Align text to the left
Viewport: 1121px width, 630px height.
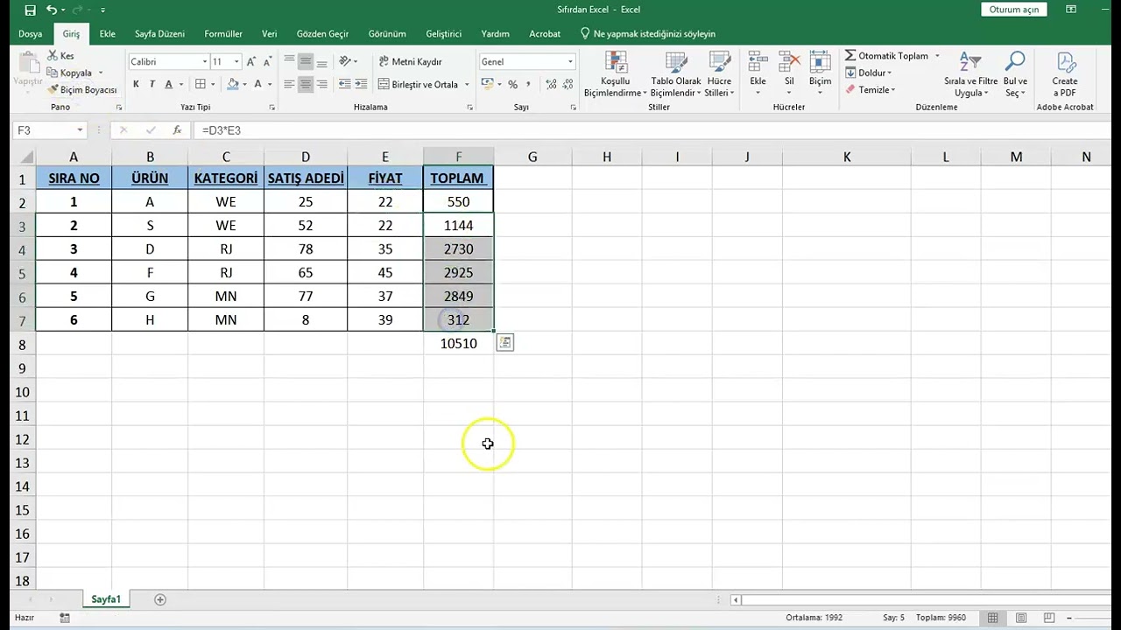pos(288,84)
